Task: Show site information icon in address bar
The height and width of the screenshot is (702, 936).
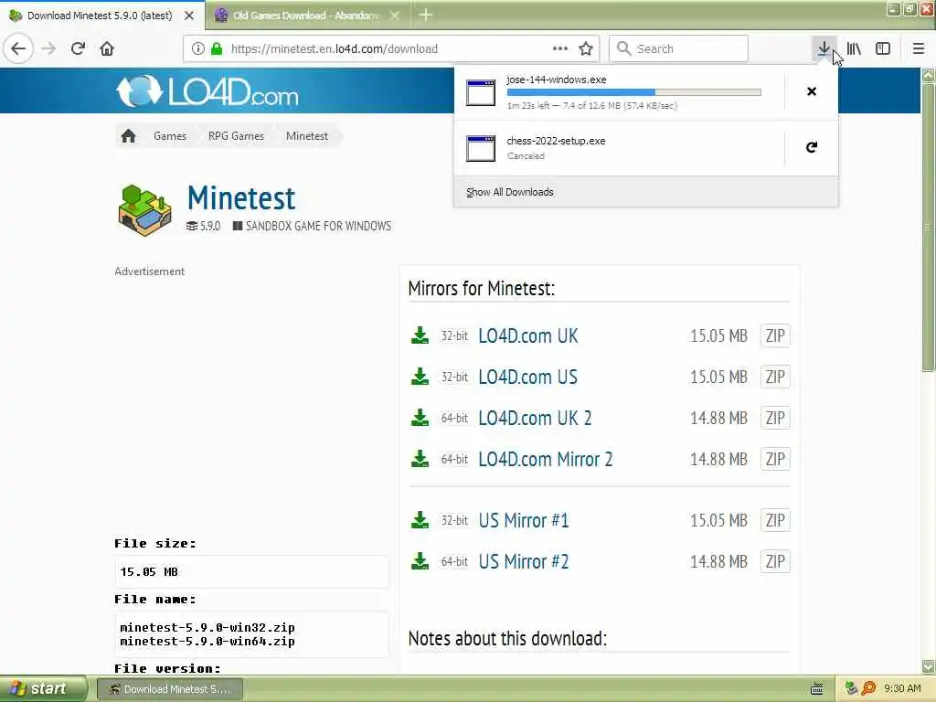Action: (197, 48)
